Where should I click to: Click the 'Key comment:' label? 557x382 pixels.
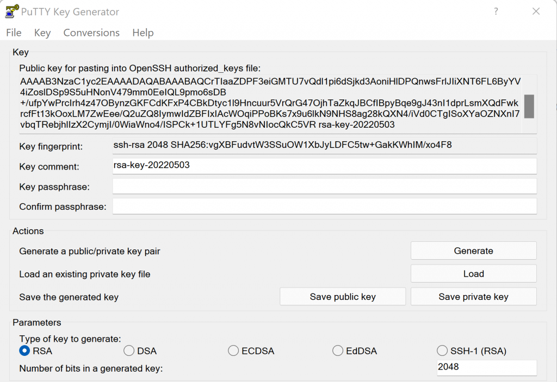49,166
